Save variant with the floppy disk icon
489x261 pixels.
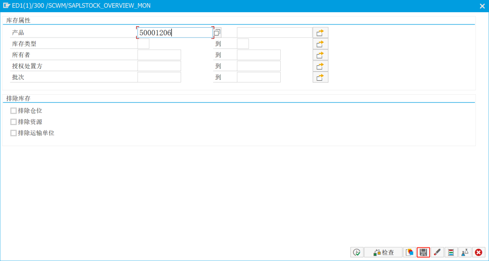[423, 252]
